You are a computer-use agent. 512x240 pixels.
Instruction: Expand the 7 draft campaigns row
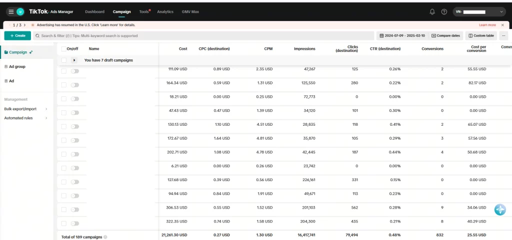[74, 60]
